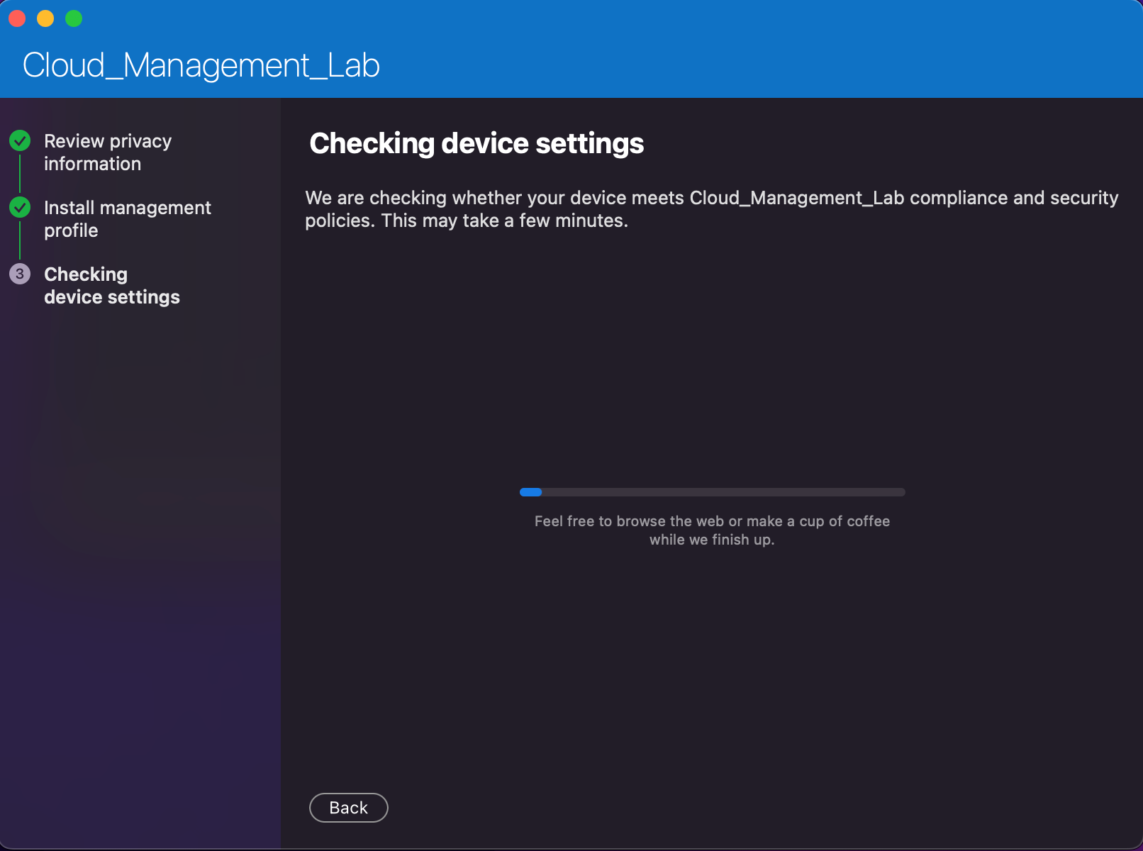Viewport: 1143px width, 851px height.
Task: Click the empty sidebar area below the steps
Action: [x=140, y=567]
